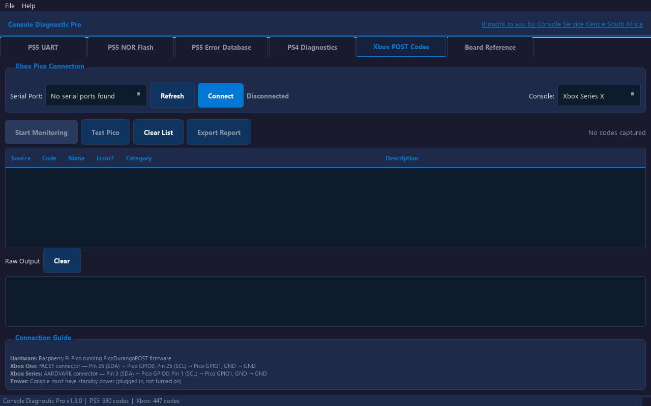Open the Console model dropdown showing Xbox Series X
651x406 pixels.
(x=599, y=96)
